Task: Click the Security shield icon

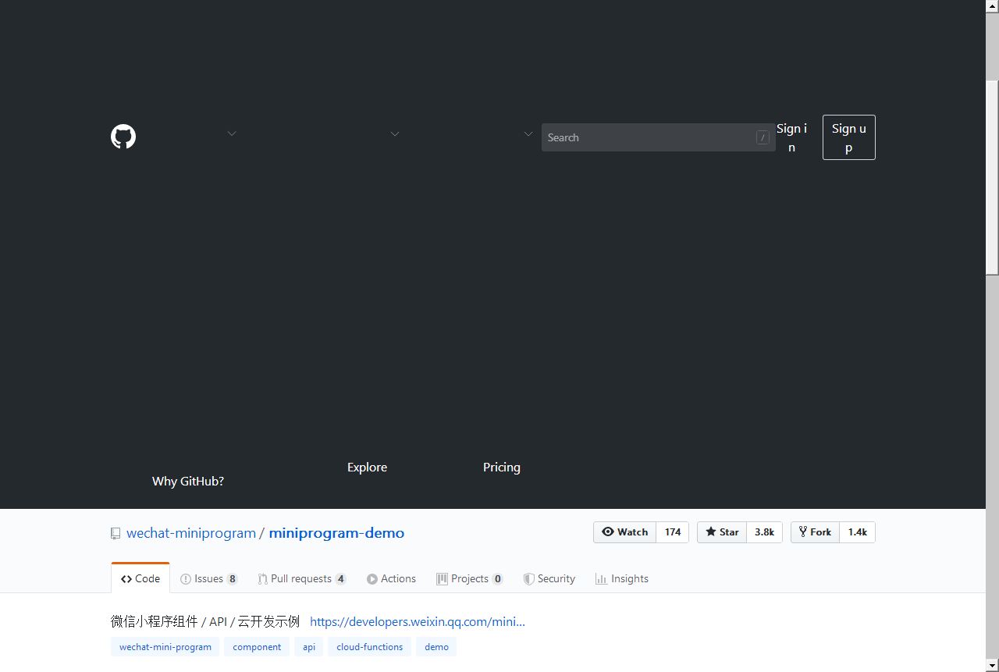Action: [x=529, y=579]
